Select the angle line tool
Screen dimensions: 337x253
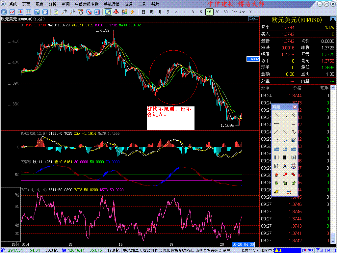pyautogui.click(x=285, y=140)
